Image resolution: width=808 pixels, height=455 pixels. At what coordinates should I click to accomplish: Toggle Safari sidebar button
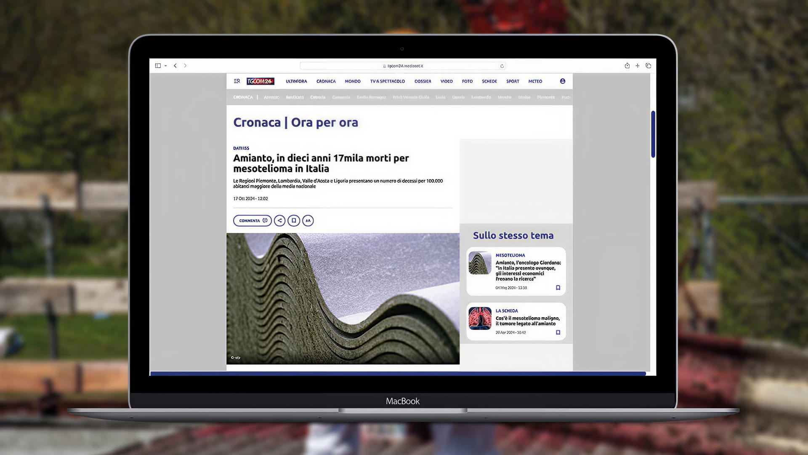click(x=158, y=66)
